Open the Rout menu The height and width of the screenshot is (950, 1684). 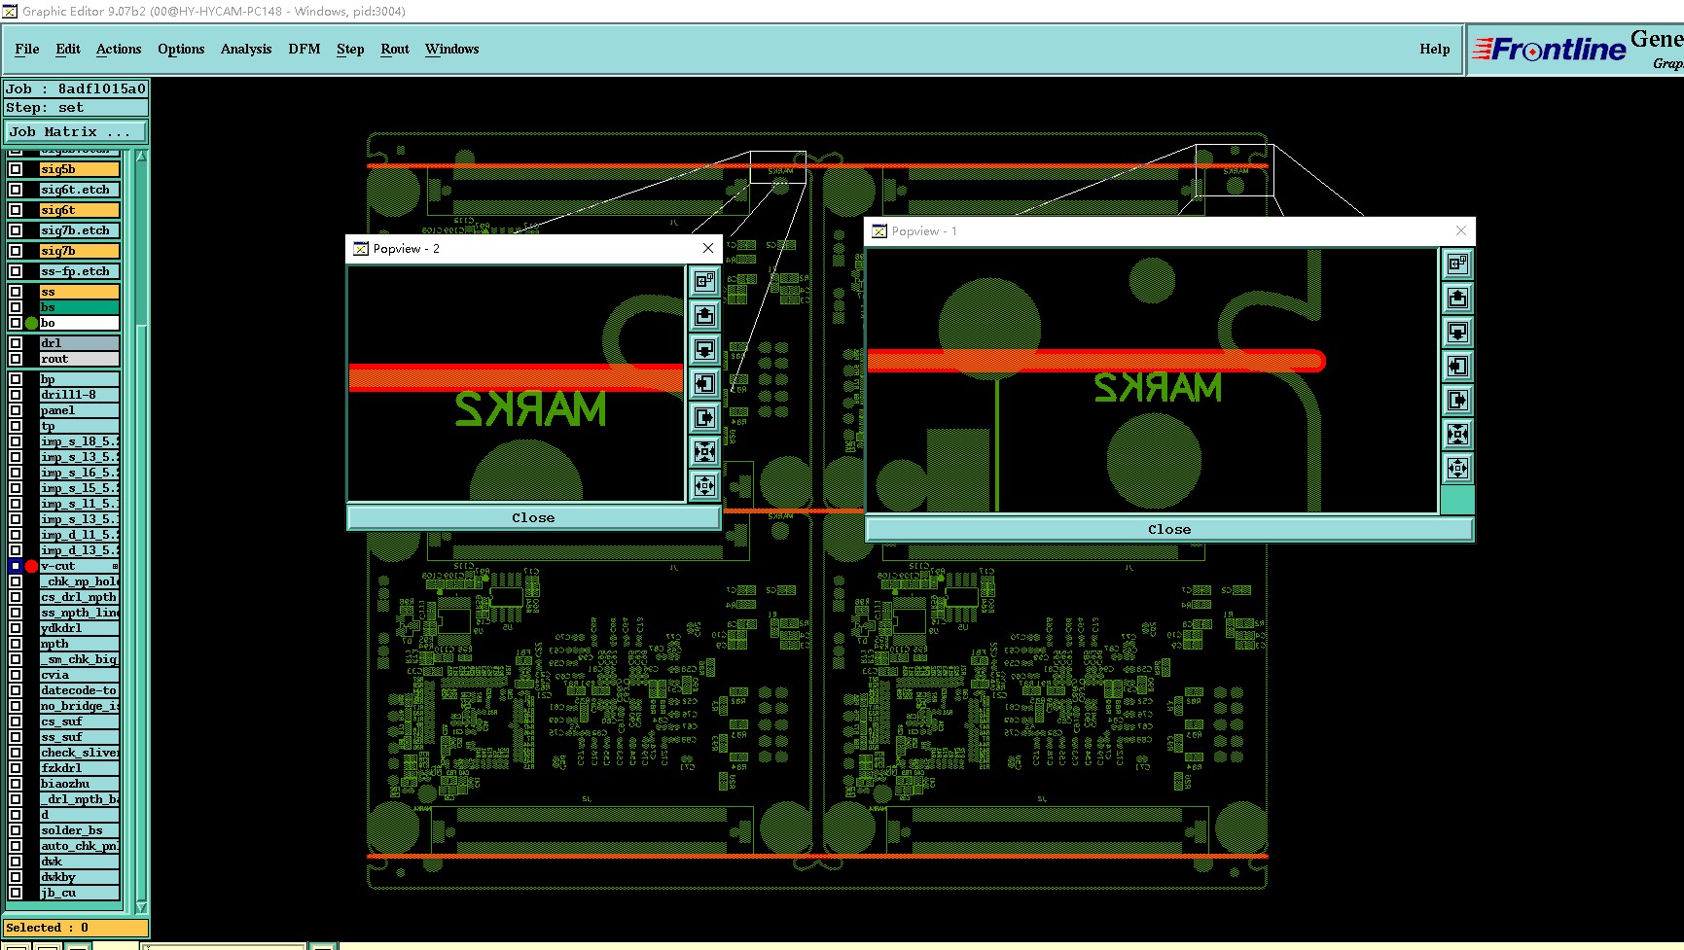point(395,49)
